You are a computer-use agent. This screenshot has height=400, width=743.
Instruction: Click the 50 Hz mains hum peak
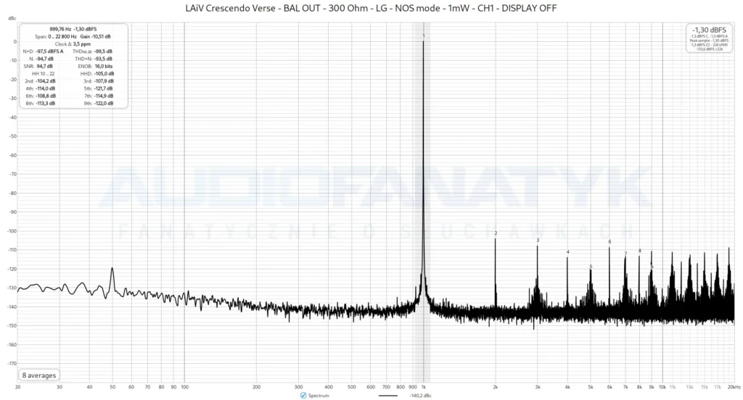112,269
